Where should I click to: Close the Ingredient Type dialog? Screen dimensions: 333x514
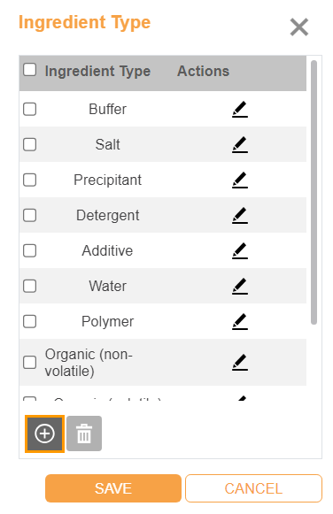299,27
